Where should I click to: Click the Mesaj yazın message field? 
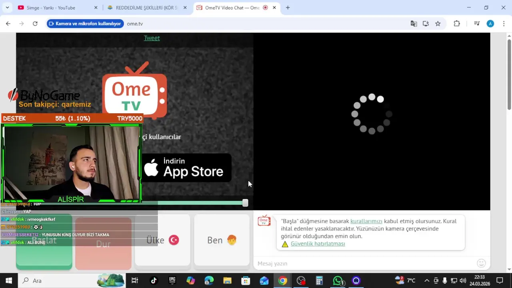tap(366, 263)
